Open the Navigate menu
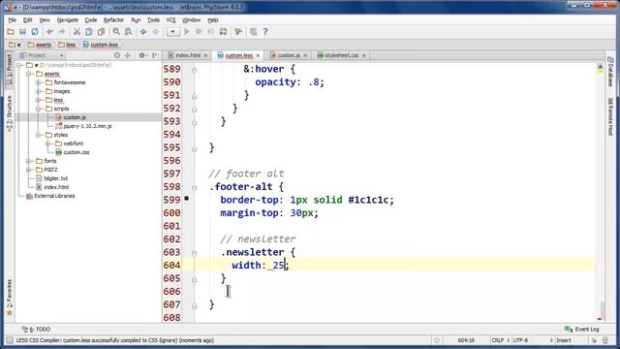The image size is (620, 349). pos(67,19)
